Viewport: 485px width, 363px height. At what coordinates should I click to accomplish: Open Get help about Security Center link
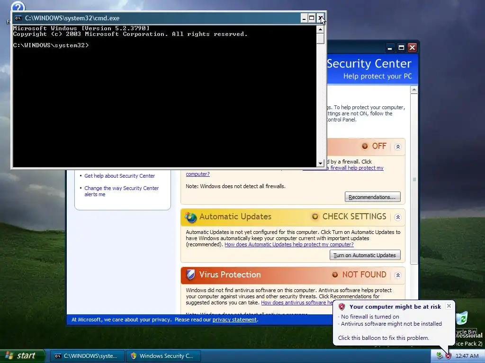click(119, 176)
